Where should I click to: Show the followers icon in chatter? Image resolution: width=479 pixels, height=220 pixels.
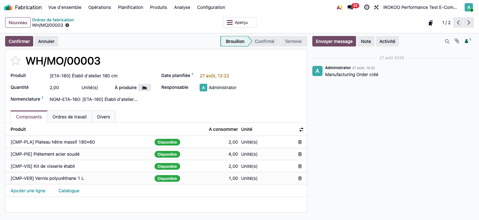tap(468, 41)
